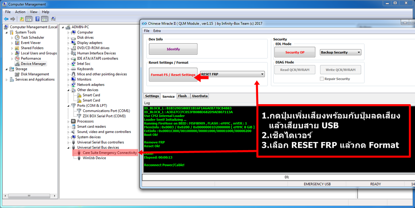This screenshot has width=415, height=208.
Task: Expand the Network adapters node
Action: tap(68, 85)
